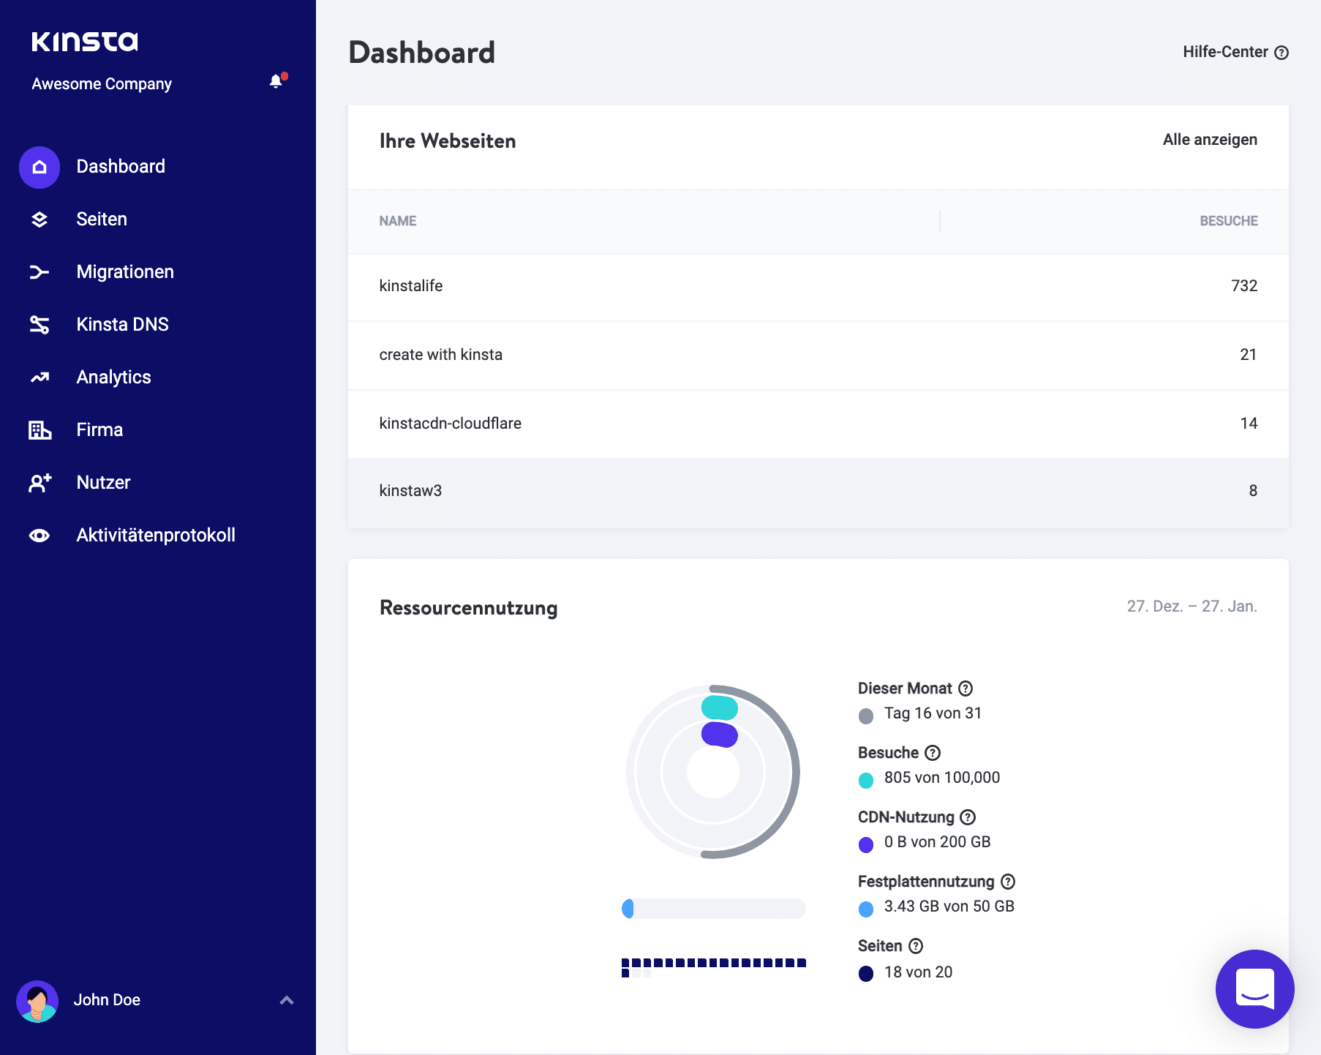The image size is (1321, 1055).
Task: Select the Firma building icon
Action: [x=39, y=429]
